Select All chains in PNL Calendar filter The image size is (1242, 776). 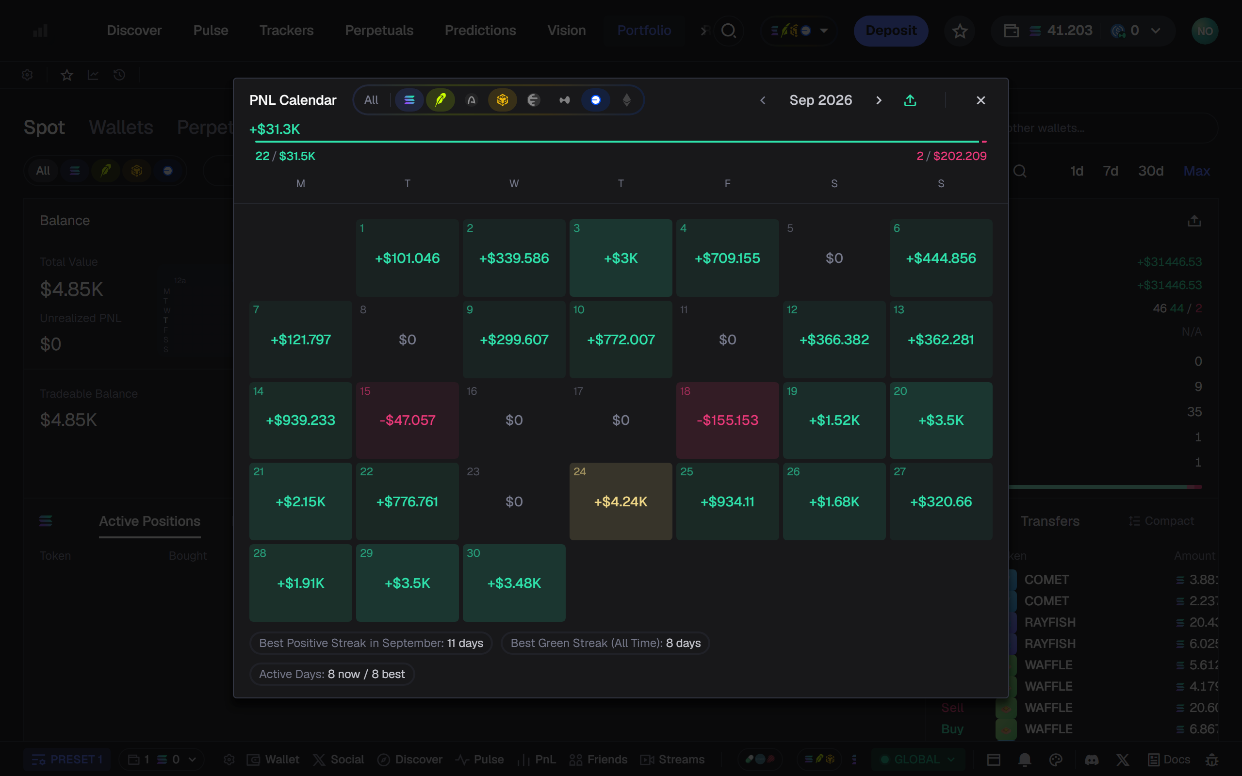(x=371, y=100)
